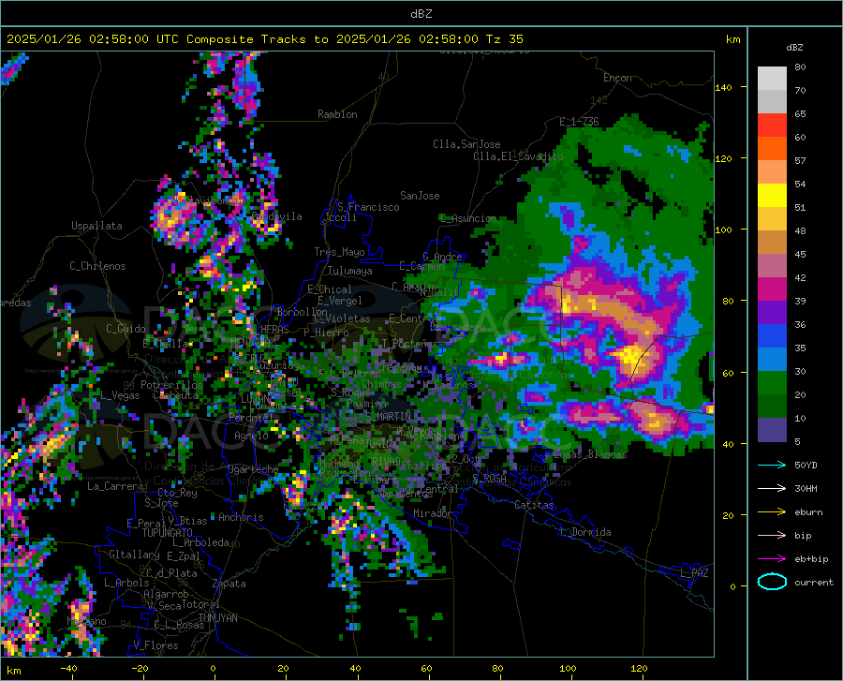Click the 'Mirador' map label
The image size is (843, 681).
pyautogui.click(x=433, y=513)
